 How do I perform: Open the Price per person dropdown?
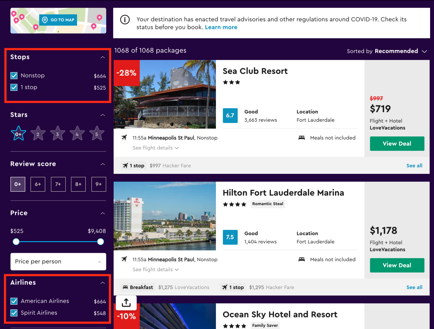coord(58,262)
